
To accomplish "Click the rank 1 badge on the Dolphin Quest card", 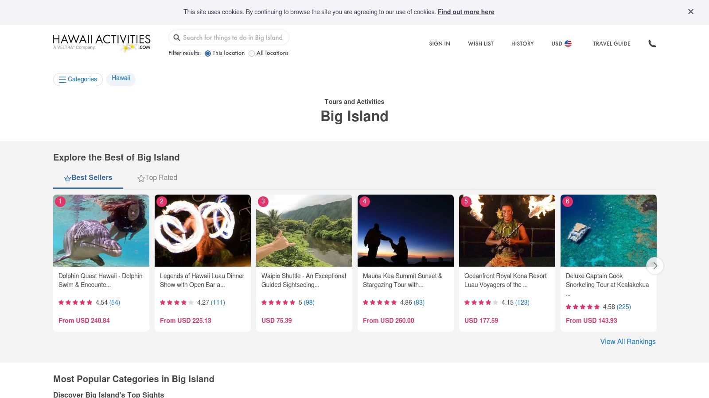I will (x=60, y=201).
